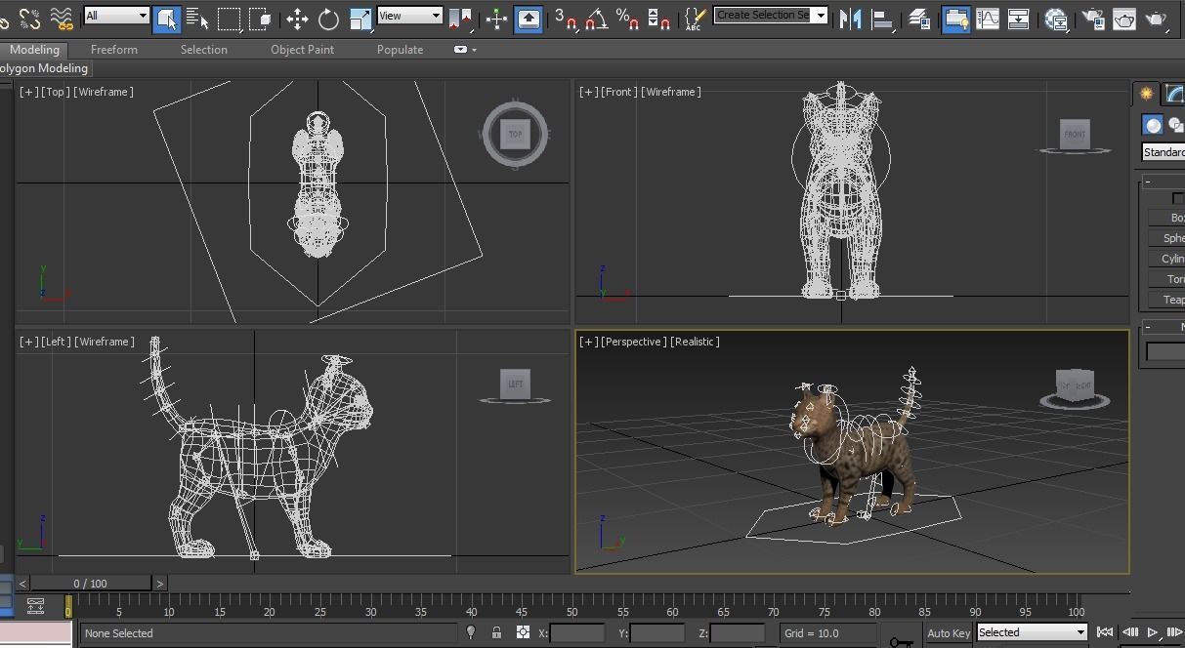Viewport: 1185px width, 648px height.
Task: Click the Use Pivot Point Center icon
Action: coord(460,18)
